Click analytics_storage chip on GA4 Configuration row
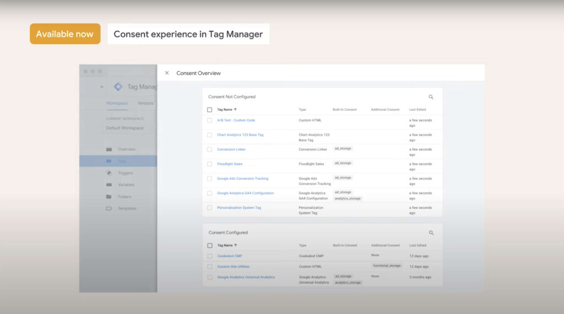 click(x=348, y=198)
